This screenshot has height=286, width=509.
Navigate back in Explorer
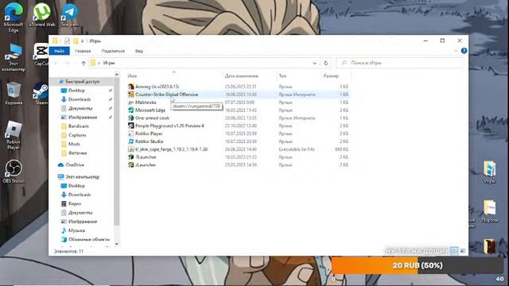pos(56,63)
